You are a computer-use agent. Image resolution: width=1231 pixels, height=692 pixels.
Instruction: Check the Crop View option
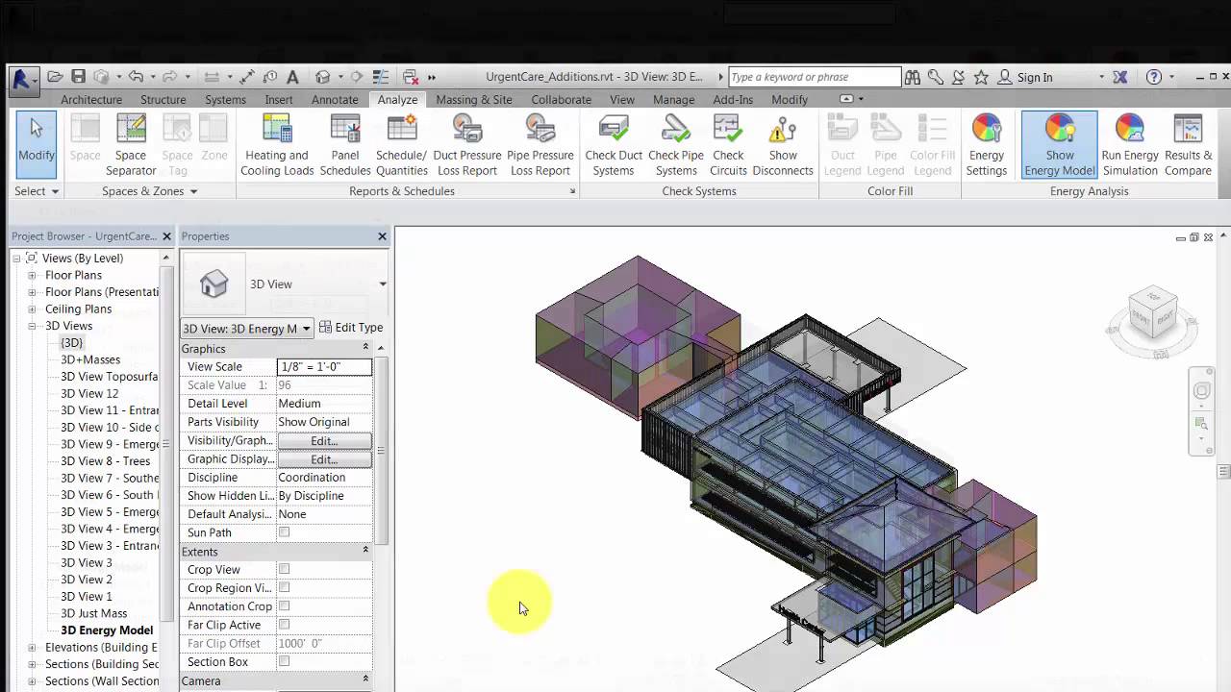pyautogui.click(x=284, y=569)
